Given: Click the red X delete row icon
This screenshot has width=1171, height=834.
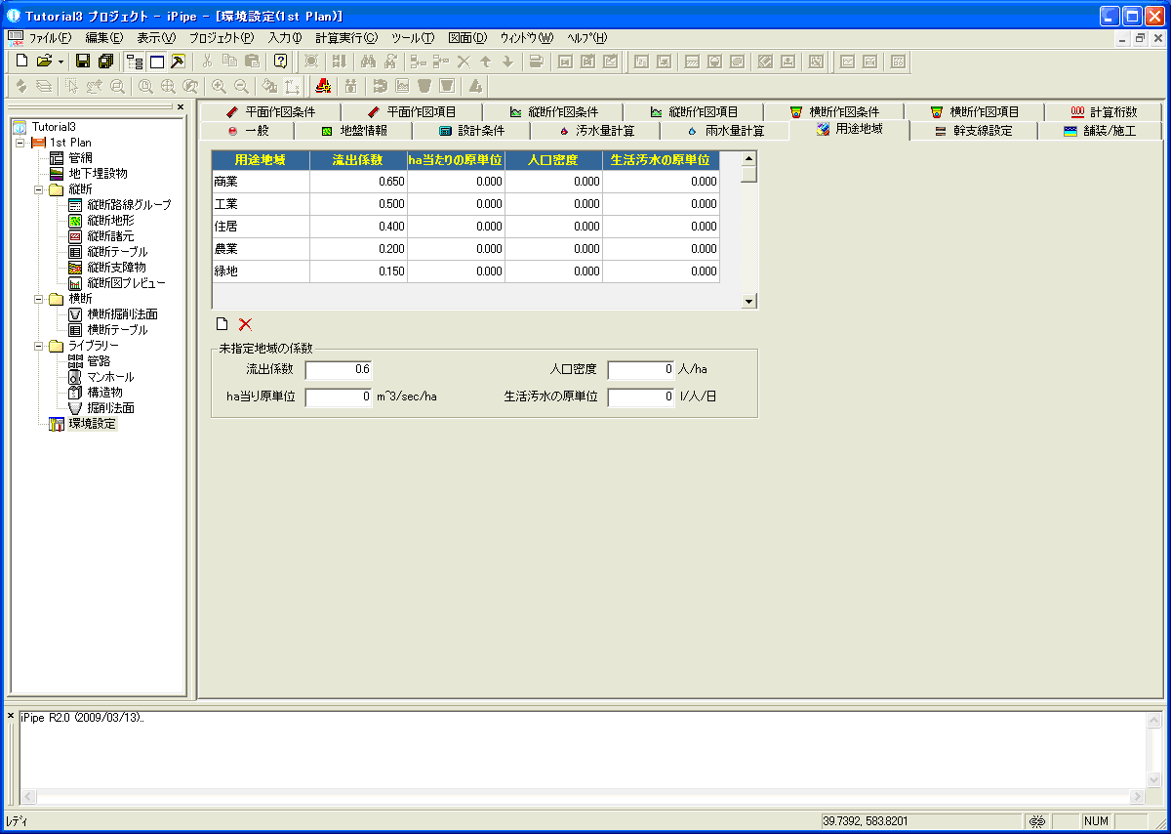Looking at the screenshot, I should (x=245, y=324).
